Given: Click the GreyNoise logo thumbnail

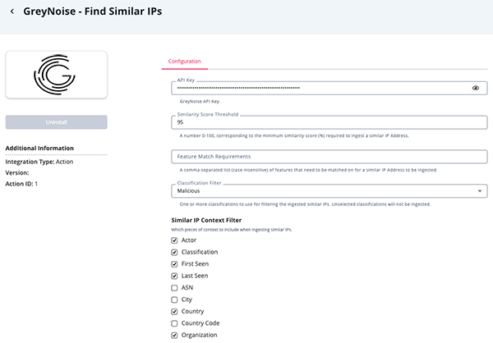Looking at the screenshot, I should coord(56,75).
